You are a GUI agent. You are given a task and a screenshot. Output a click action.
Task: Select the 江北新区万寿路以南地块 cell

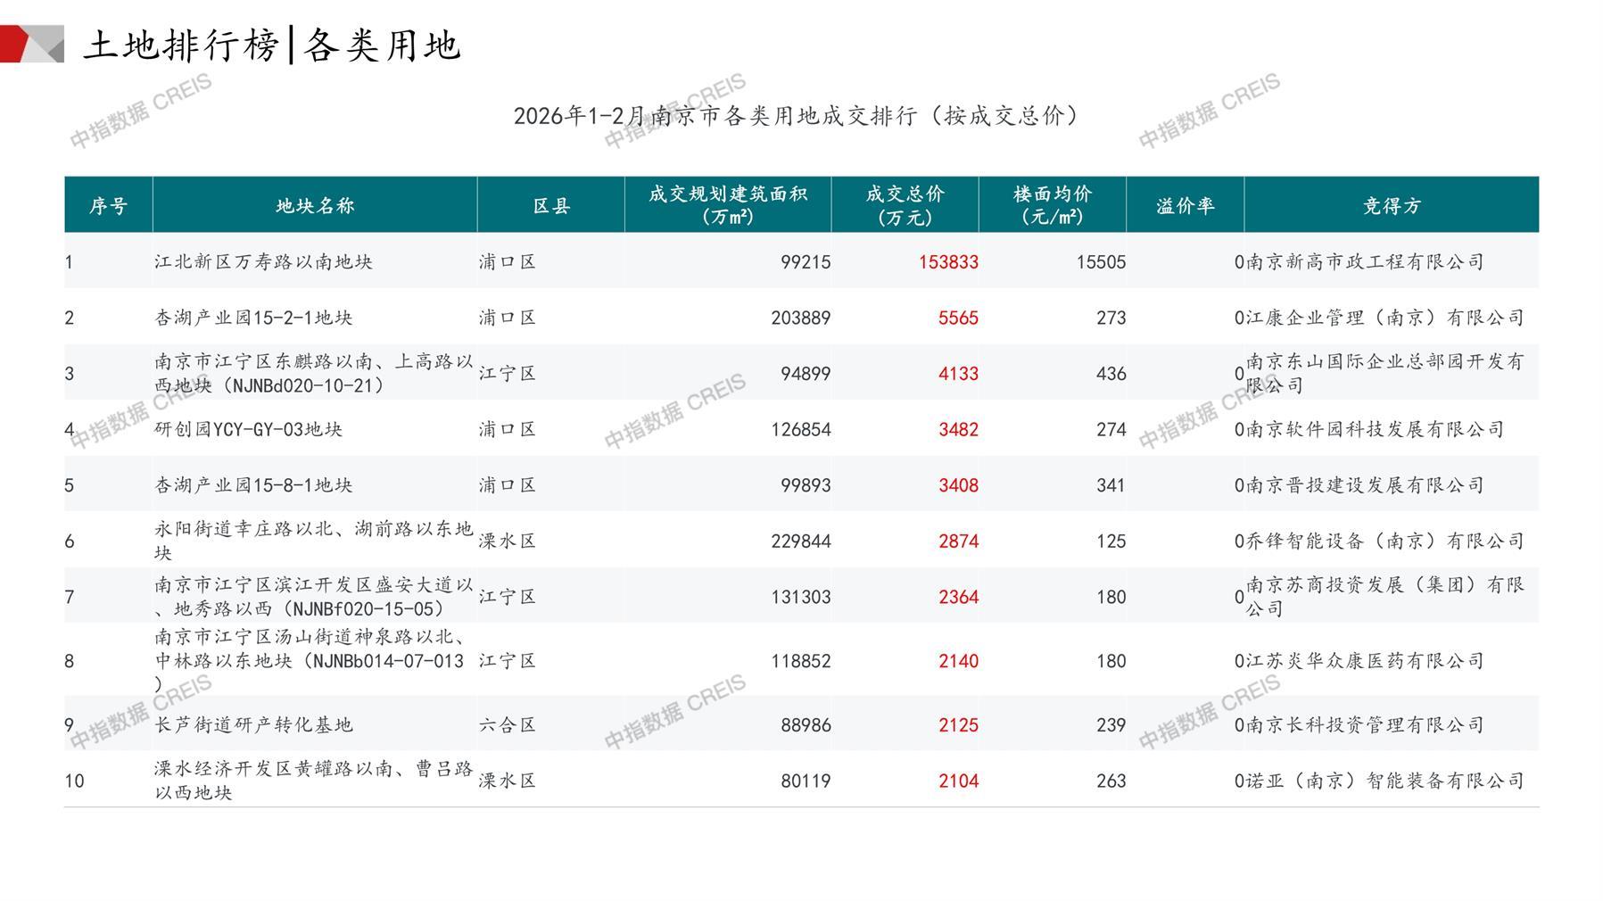click(263, 262)
